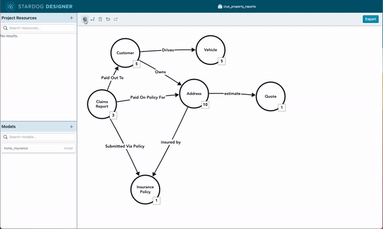This screenshot has width=383, height=229.
Task: Select the add relationship link tool
Action: 93,19
